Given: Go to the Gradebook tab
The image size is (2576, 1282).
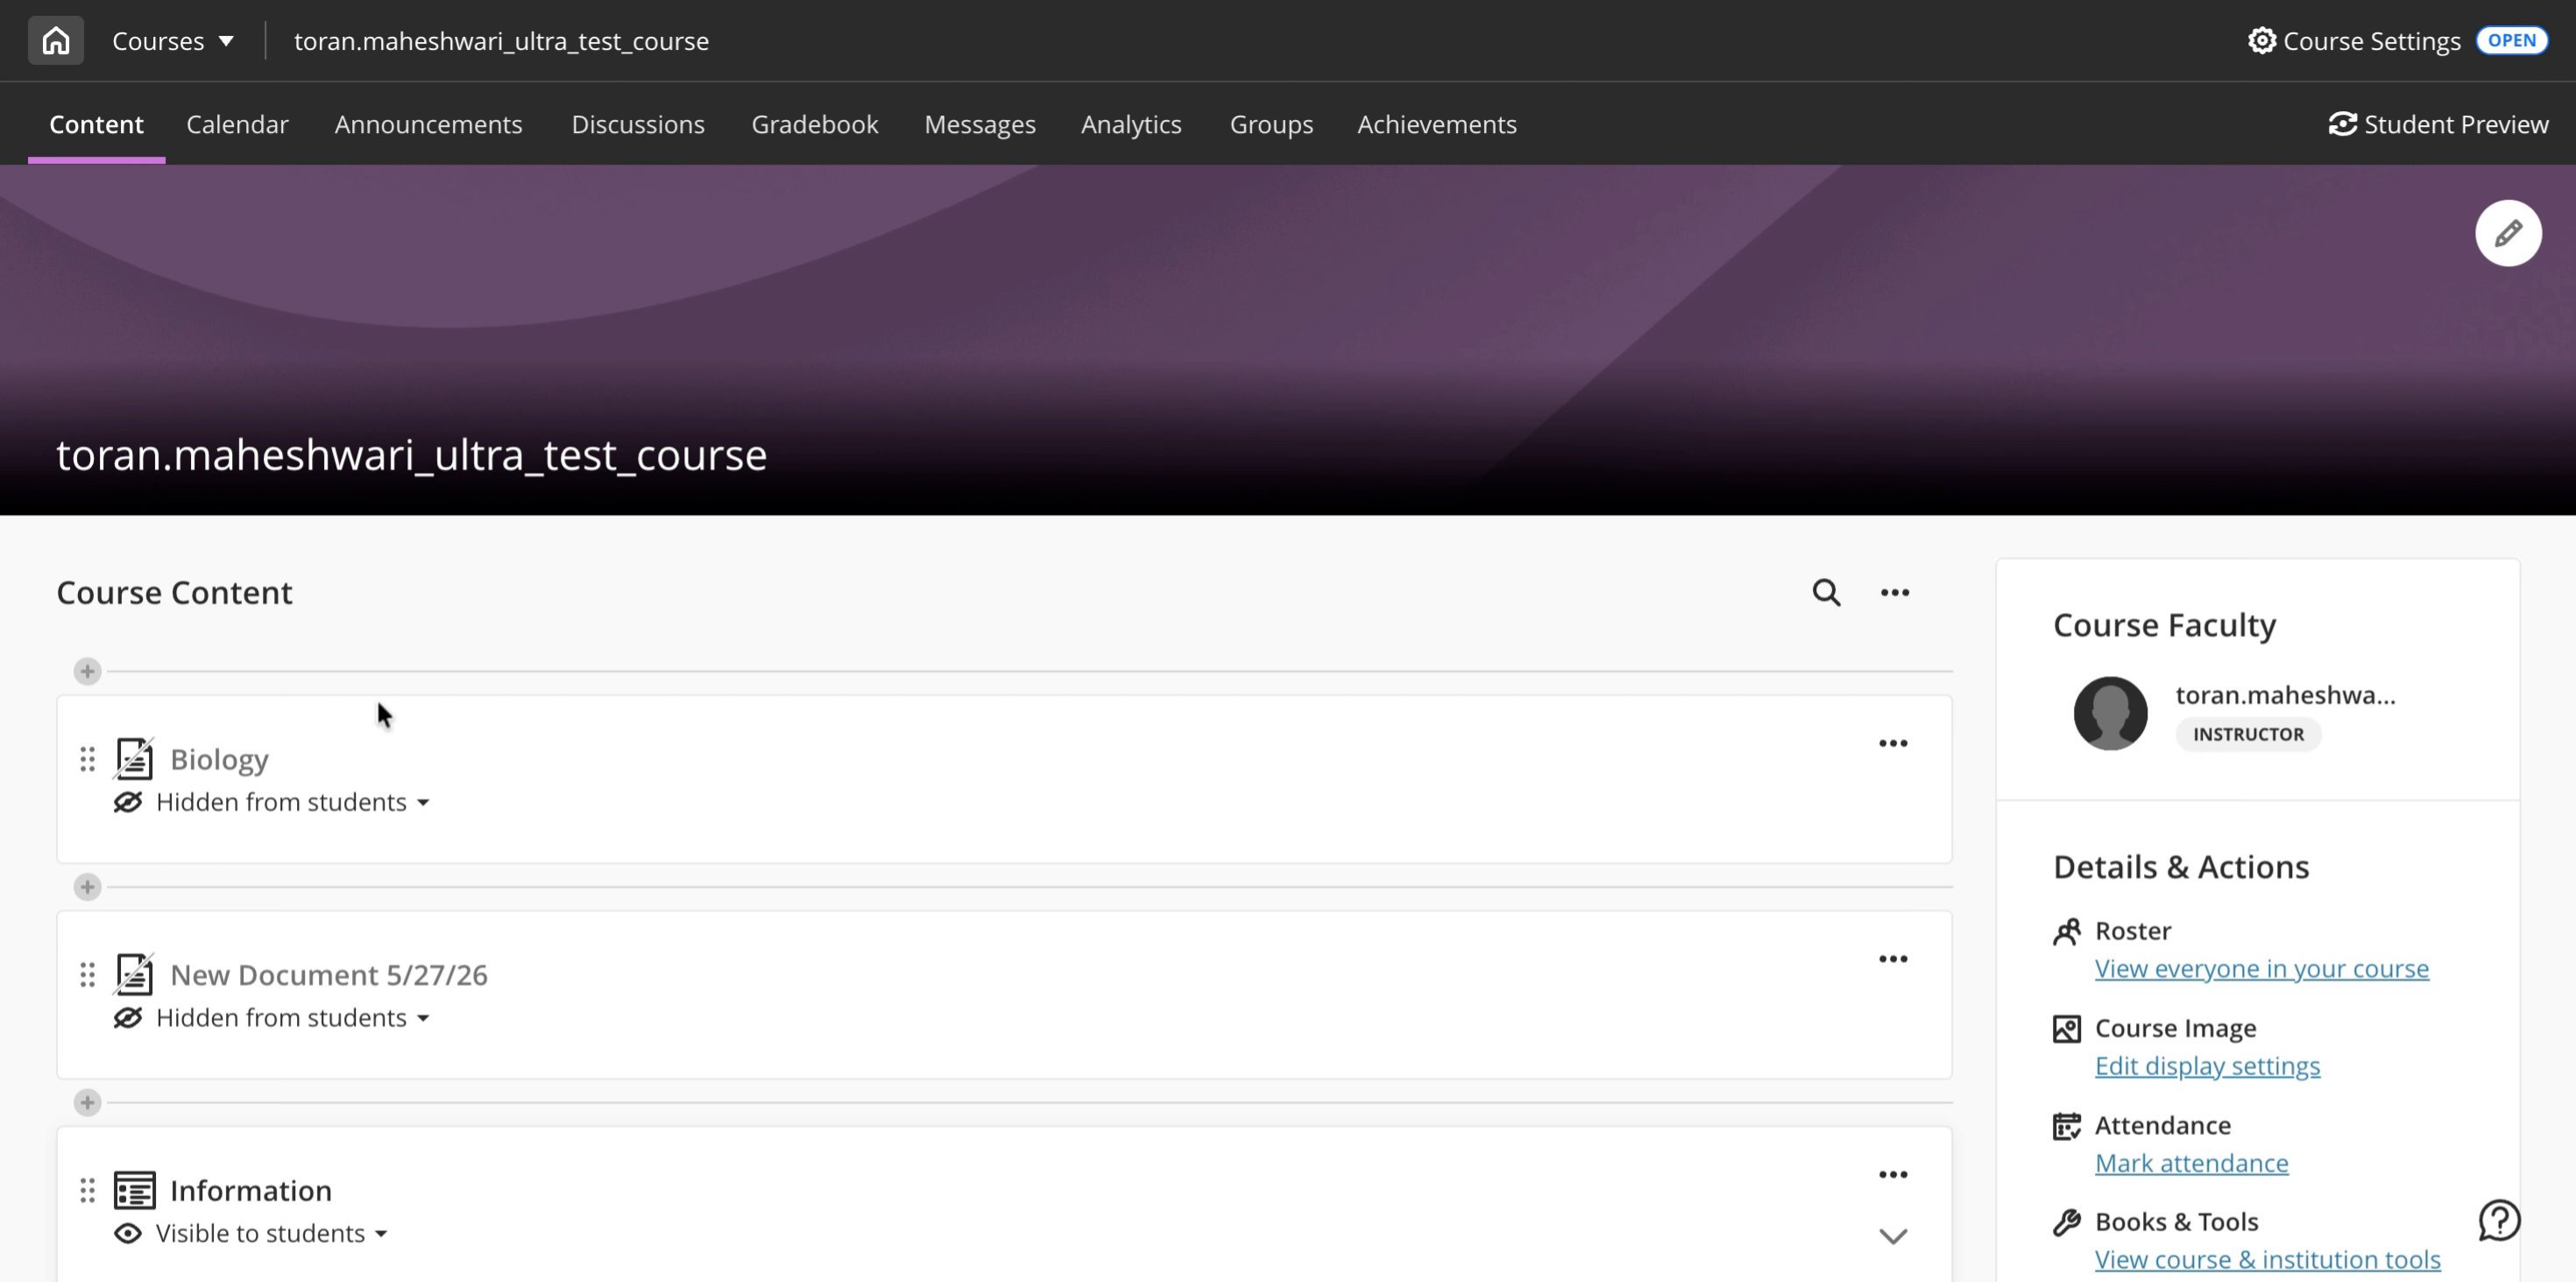Looking at the screenshot, I should coord(814,125).
